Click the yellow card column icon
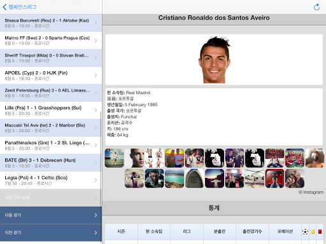 (x=313, y=232)
